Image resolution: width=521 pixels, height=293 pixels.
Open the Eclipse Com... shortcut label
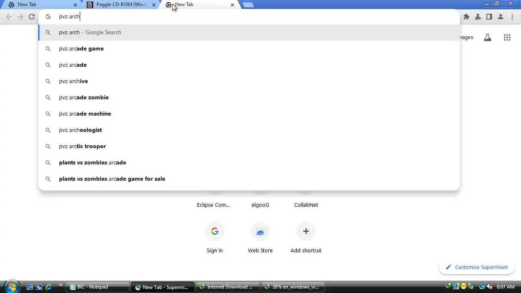pos(213,205)
